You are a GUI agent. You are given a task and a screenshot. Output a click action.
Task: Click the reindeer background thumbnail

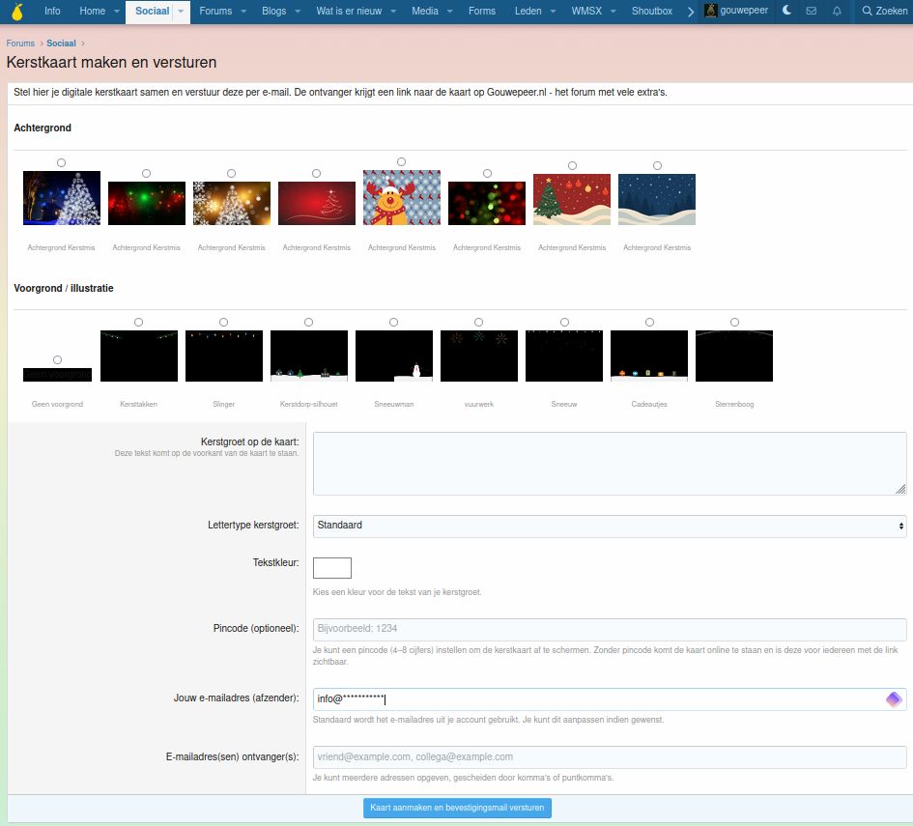tap(402, 197)
